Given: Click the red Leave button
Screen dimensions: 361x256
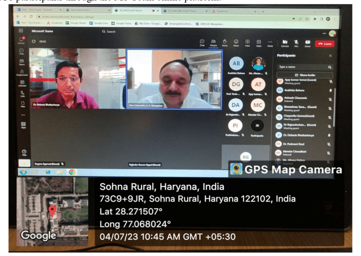Looking at the screenshot, I should coord(325,43).
